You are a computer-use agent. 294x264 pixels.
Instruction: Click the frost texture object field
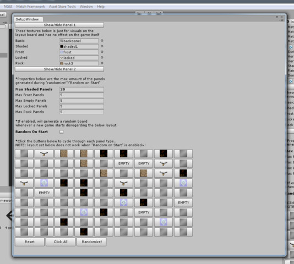point(79,52)
